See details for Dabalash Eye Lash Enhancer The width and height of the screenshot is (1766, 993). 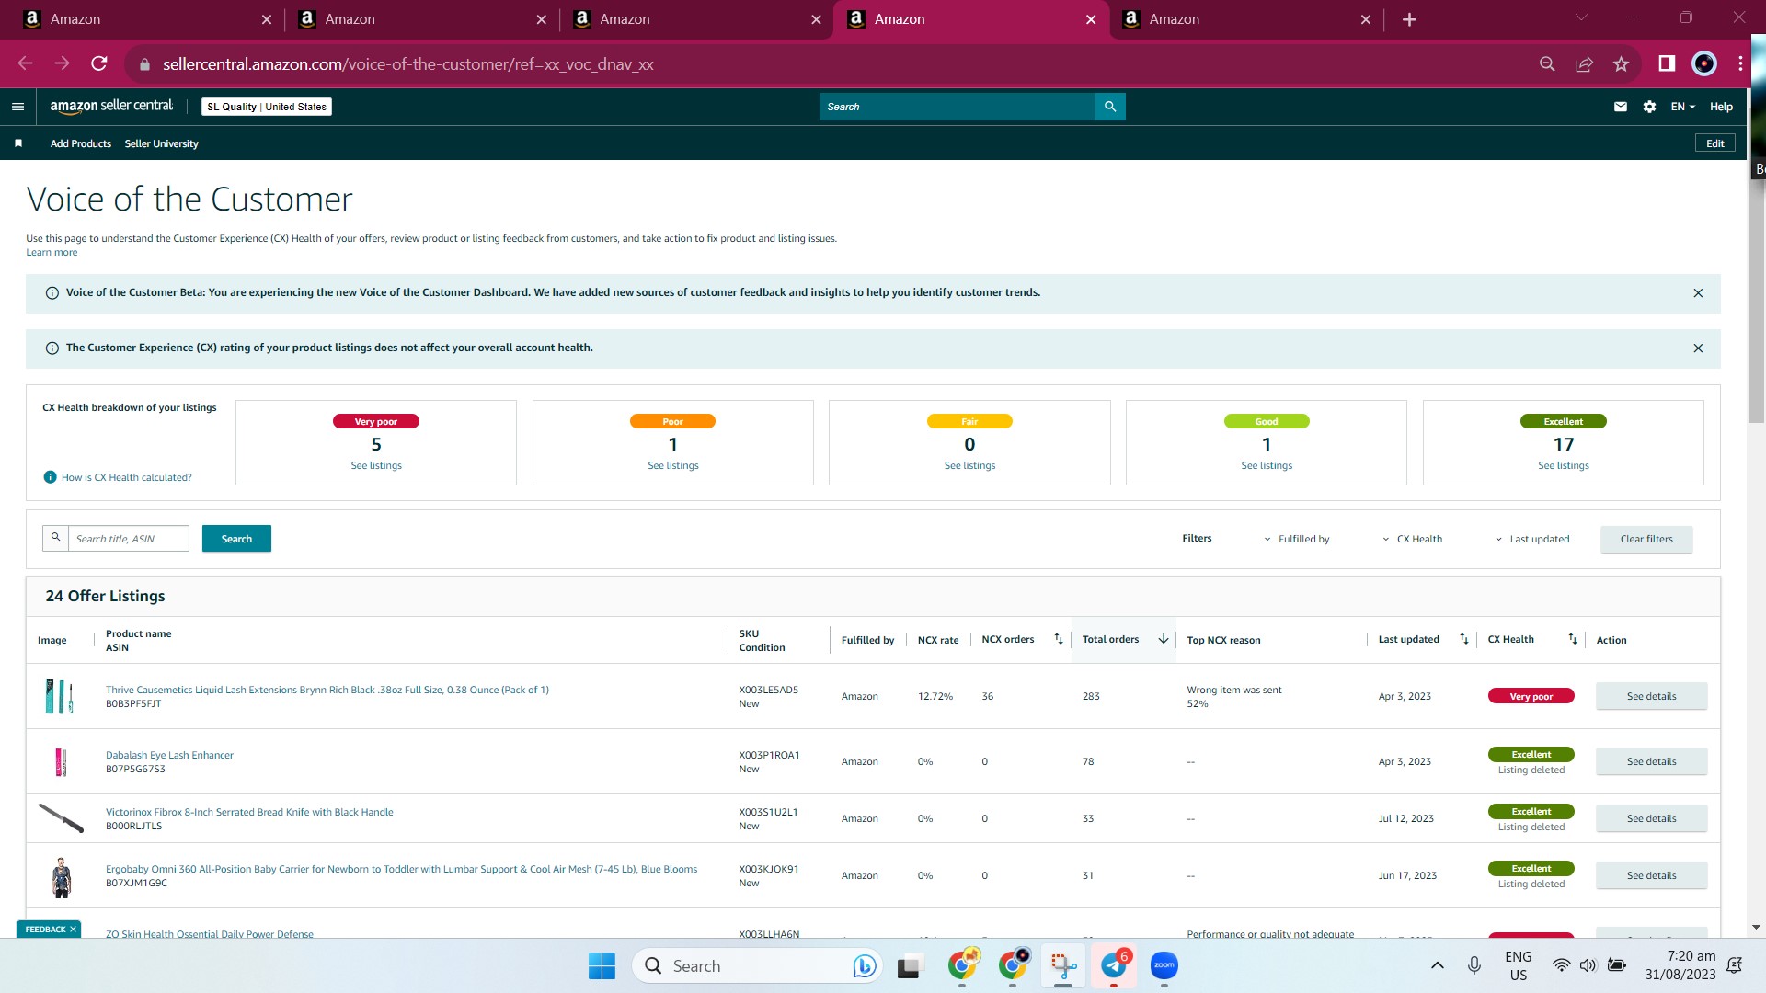(x=1651, y=761)
